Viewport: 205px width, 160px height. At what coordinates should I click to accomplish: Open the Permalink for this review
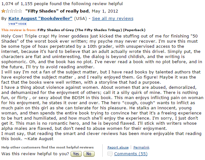click(x=141, y=147)
